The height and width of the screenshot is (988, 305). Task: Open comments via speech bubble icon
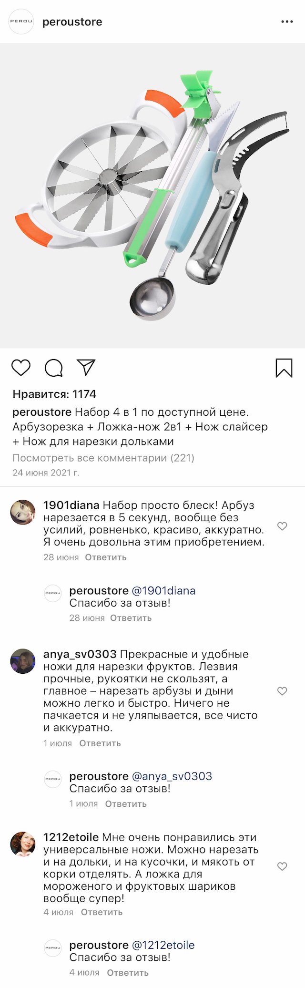(54, 368)
